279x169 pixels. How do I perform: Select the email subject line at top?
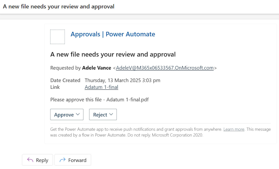point(59,7)
